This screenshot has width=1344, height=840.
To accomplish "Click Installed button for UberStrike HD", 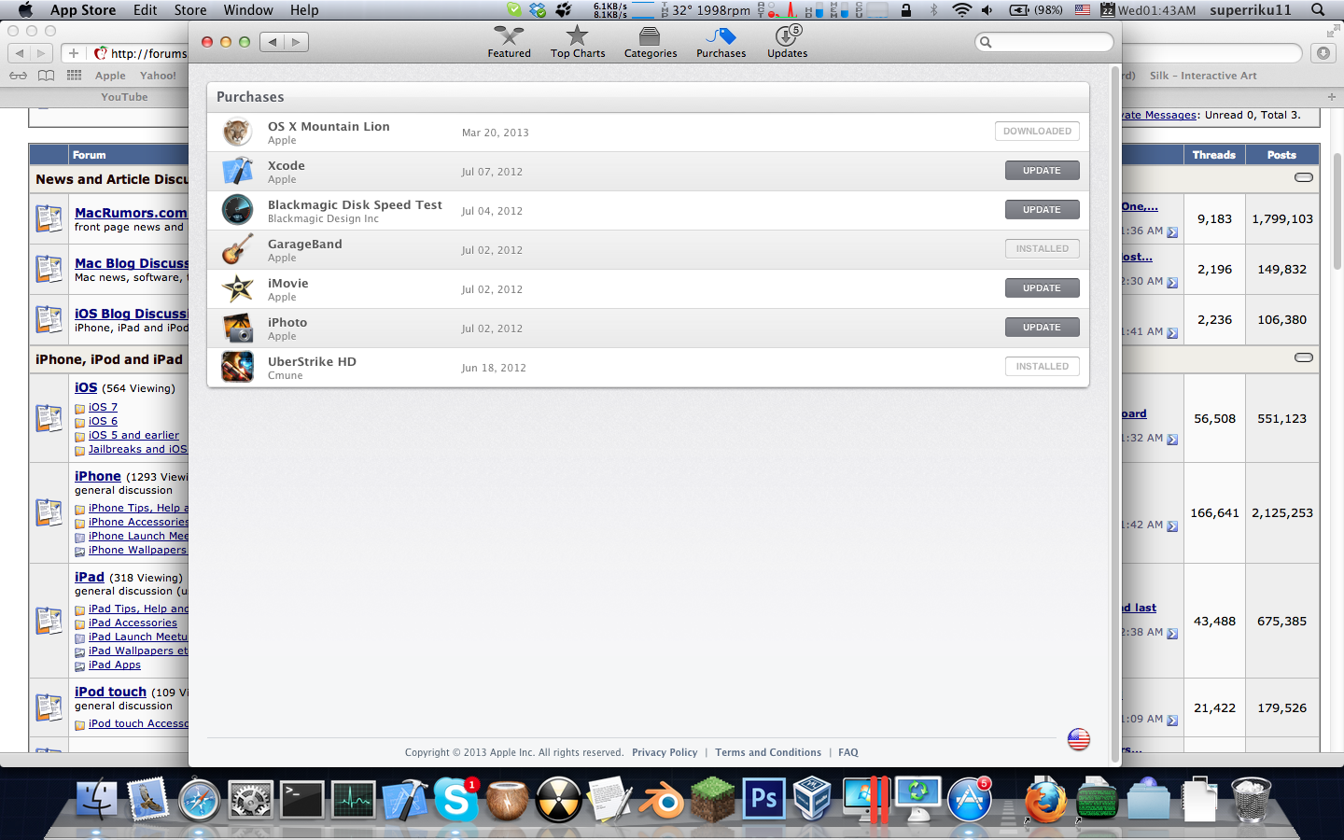I will tap(1042, 367).
